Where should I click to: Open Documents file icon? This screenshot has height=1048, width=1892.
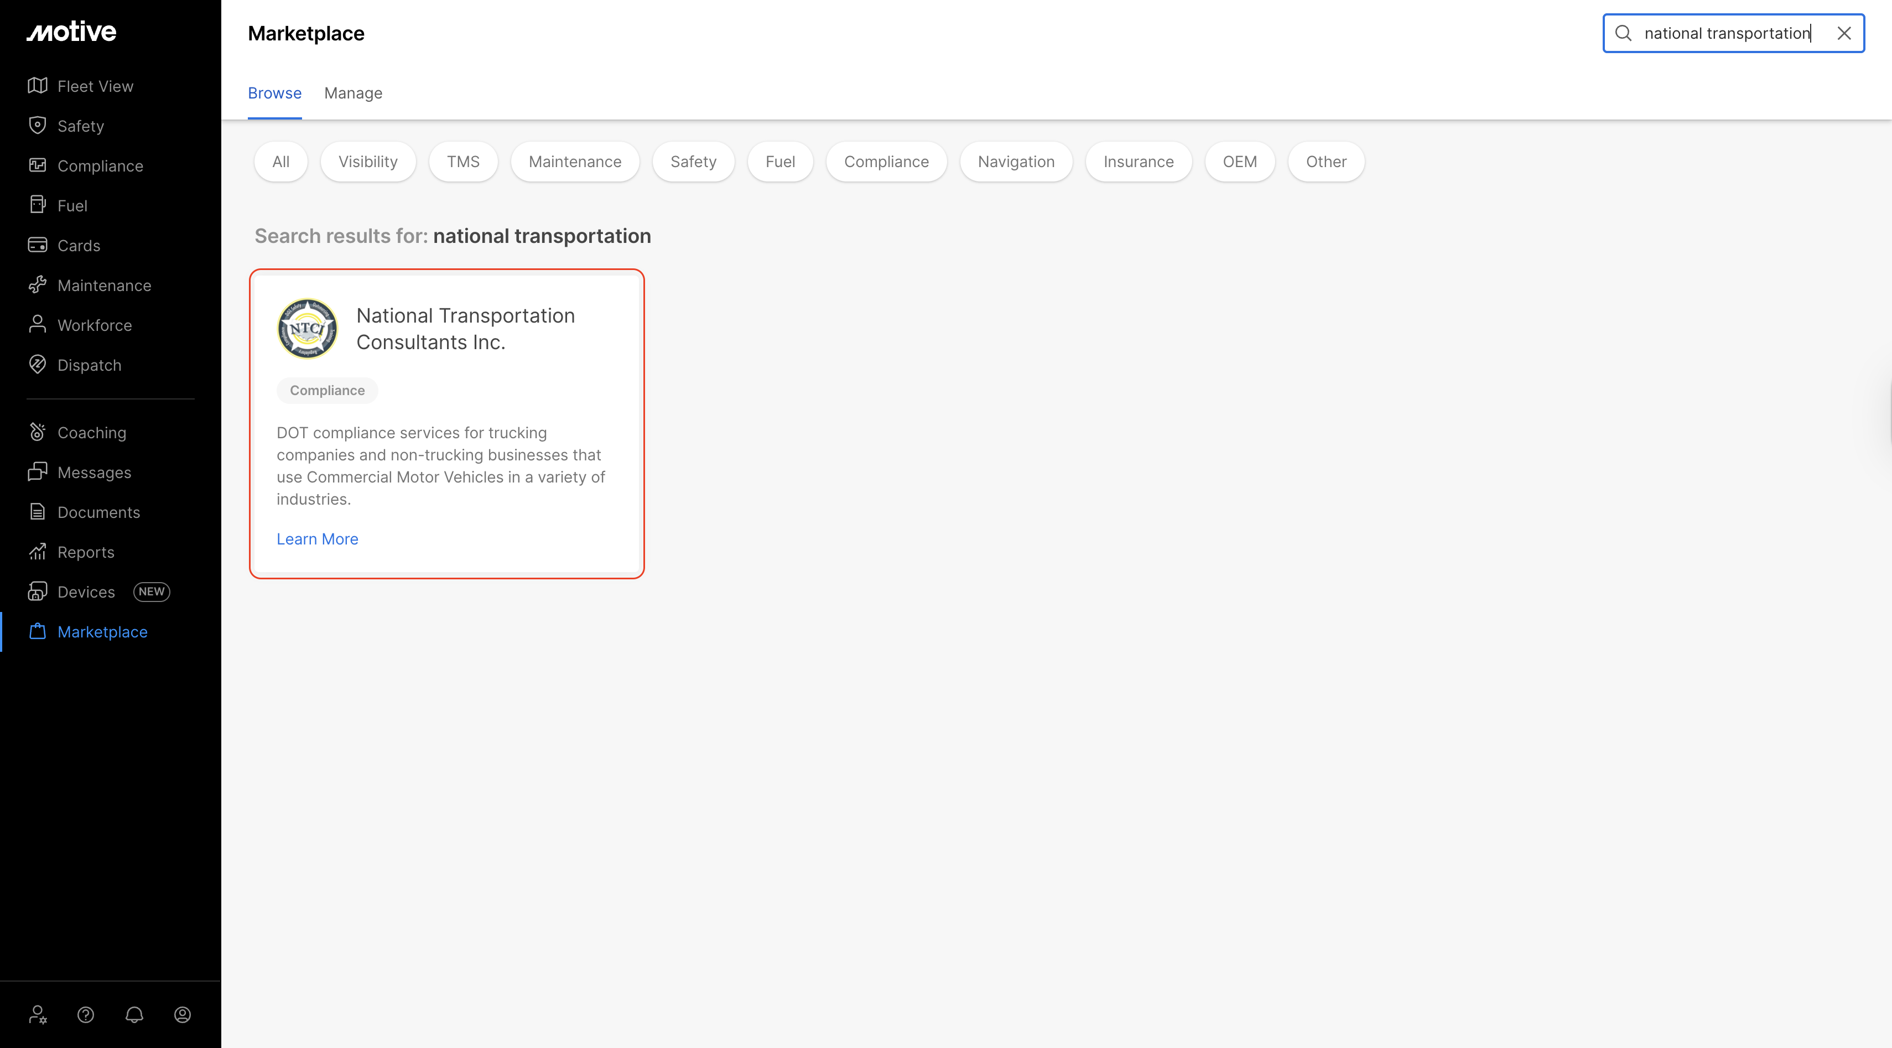point(38,512)
